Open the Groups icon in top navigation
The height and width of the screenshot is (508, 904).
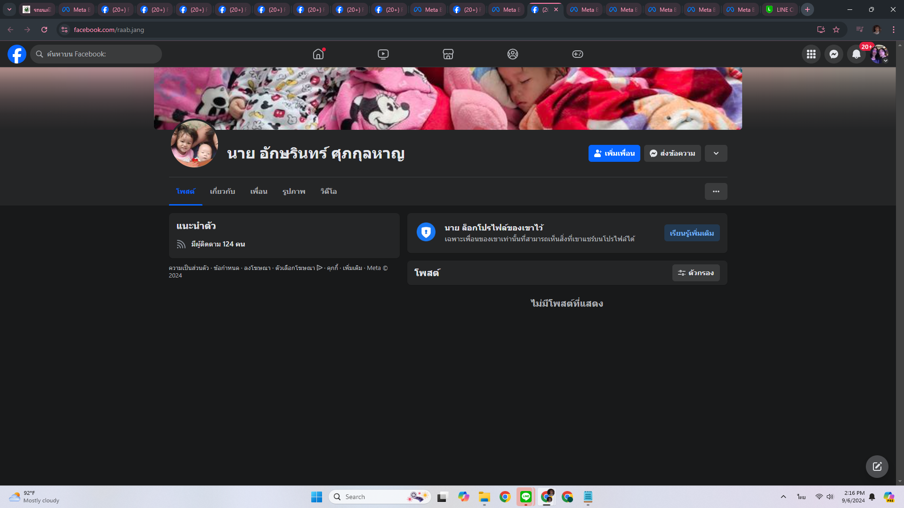513,54
